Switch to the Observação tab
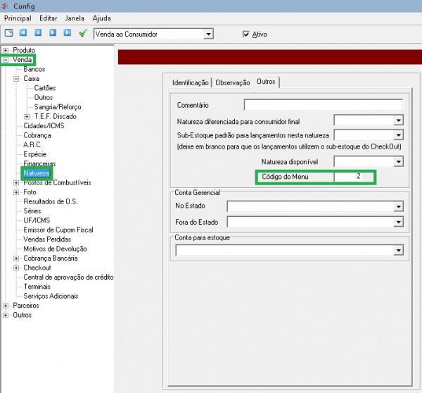Image resolution: width=422 pixels, height=393 pixels. coord(232,83)
